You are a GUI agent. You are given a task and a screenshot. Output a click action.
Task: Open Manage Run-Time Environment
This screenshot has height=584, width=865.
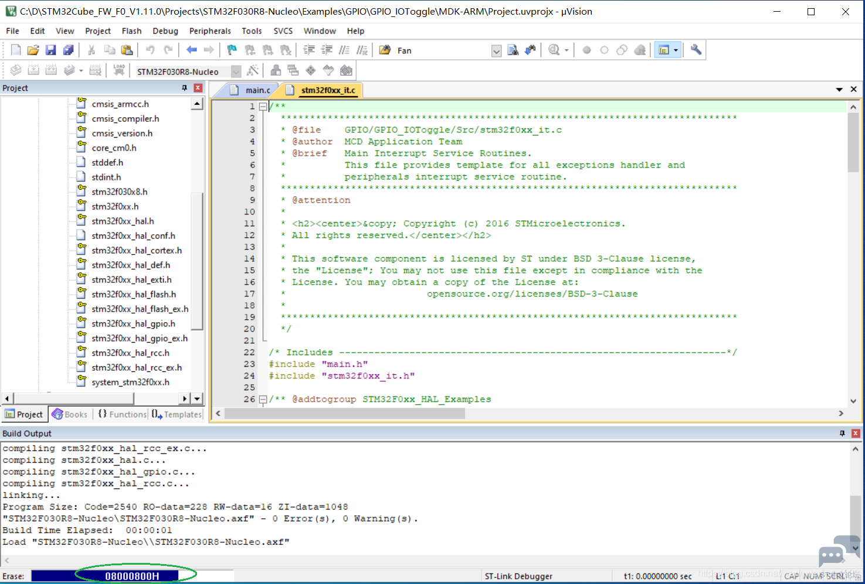click(x=311, y=71)
